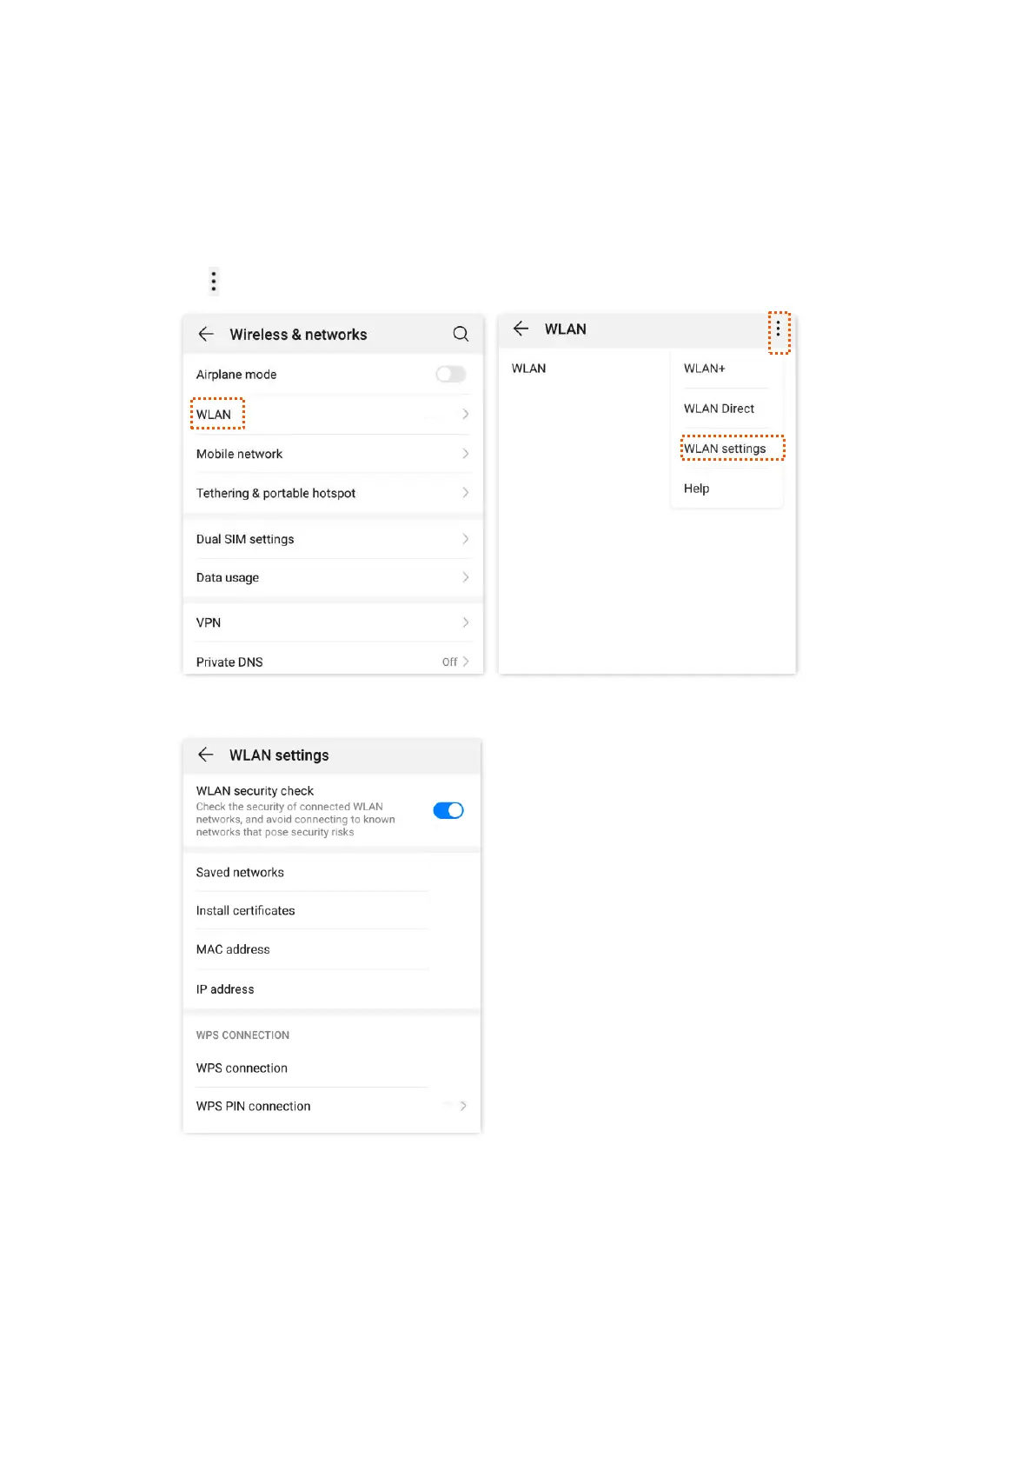This screenshot has height=1464, width=1035.
Task: Expand WLAN row chevron
Action: coord(466,414)
